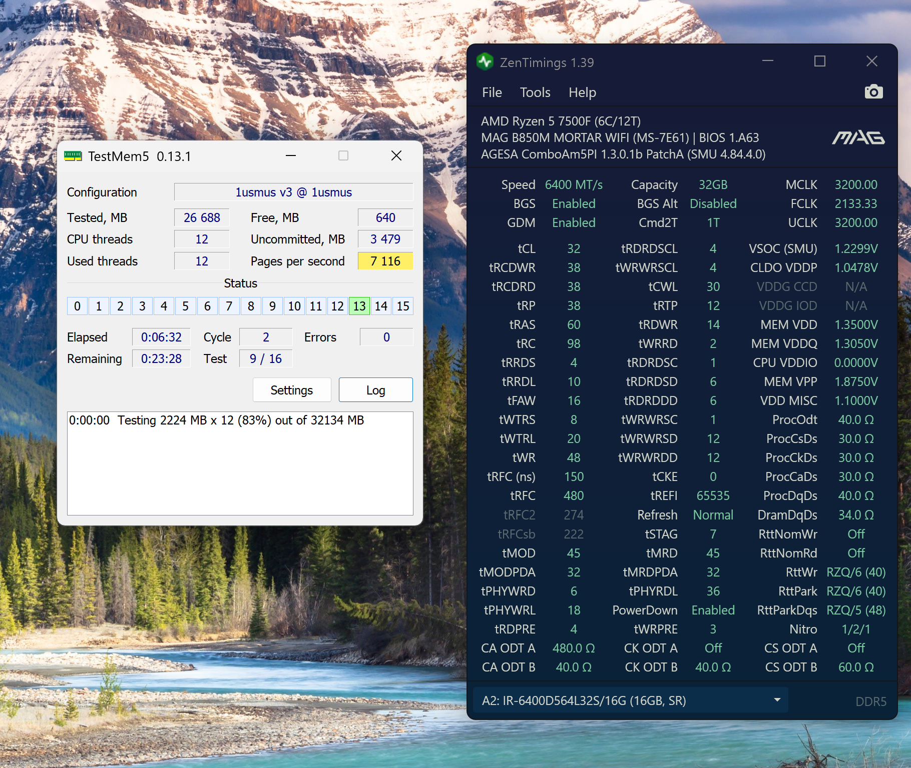Click the Free MB value 640
Image resolution: width=911 pixels, height=768 pixels.
click(x=385, y=217)
